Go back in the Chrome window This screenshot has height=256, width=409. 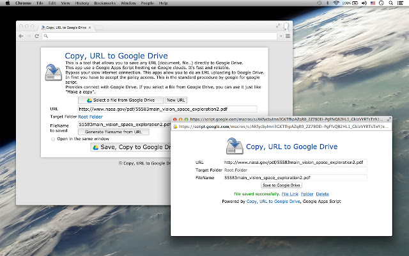(x=21, y=36)
